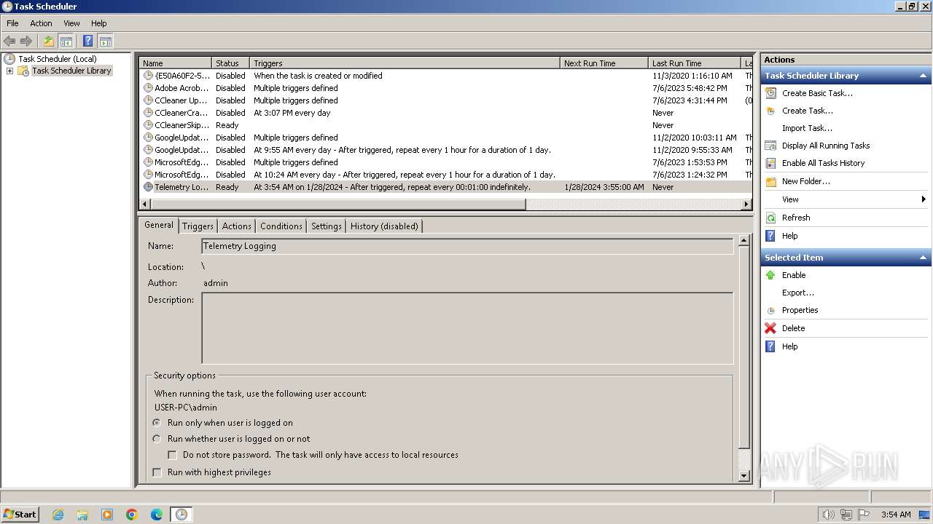
Task: Click the Create Task icon
Action: tap(770, 111)
